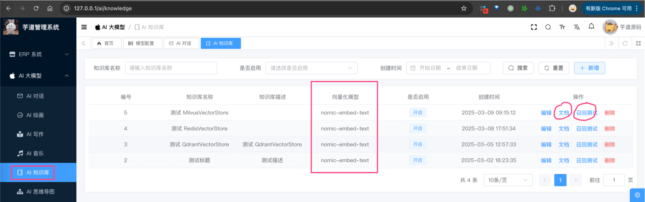Screen dimensions: 645x202
Task: Open the header search magnifier icon
Action: (548, 27)
